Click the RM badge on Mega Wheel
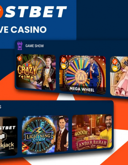 [x=64, y=67]
